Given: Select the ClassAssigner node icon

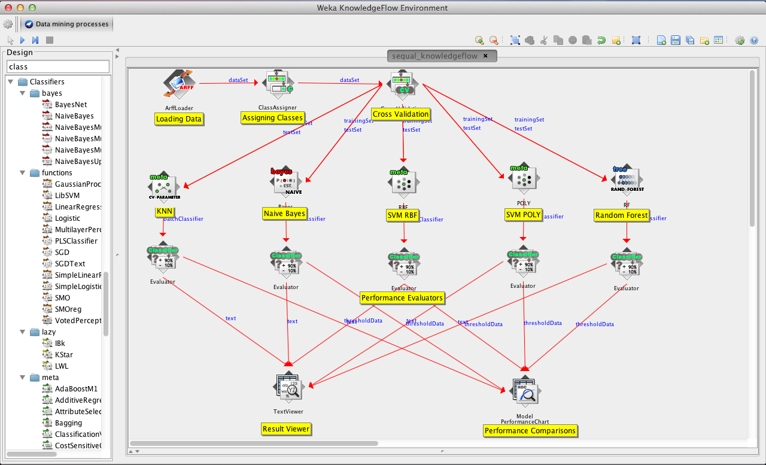Looking at the screenshot, I should (278, 85).
